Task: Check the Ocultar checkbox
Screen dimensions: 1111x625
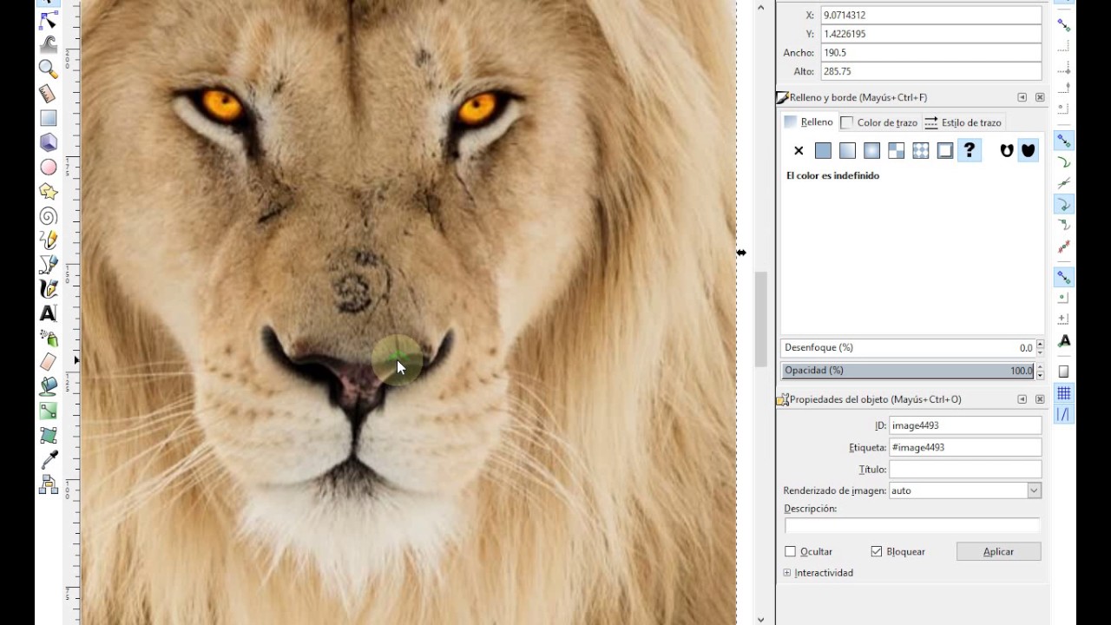Action: pyautogui.click(x=790, y=551)
